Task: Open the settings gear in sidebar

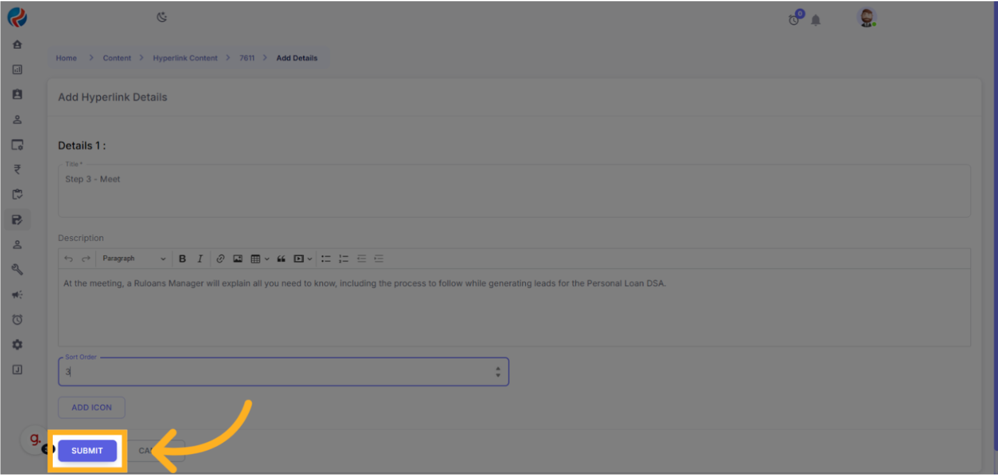Action: (x=17, y=344)
